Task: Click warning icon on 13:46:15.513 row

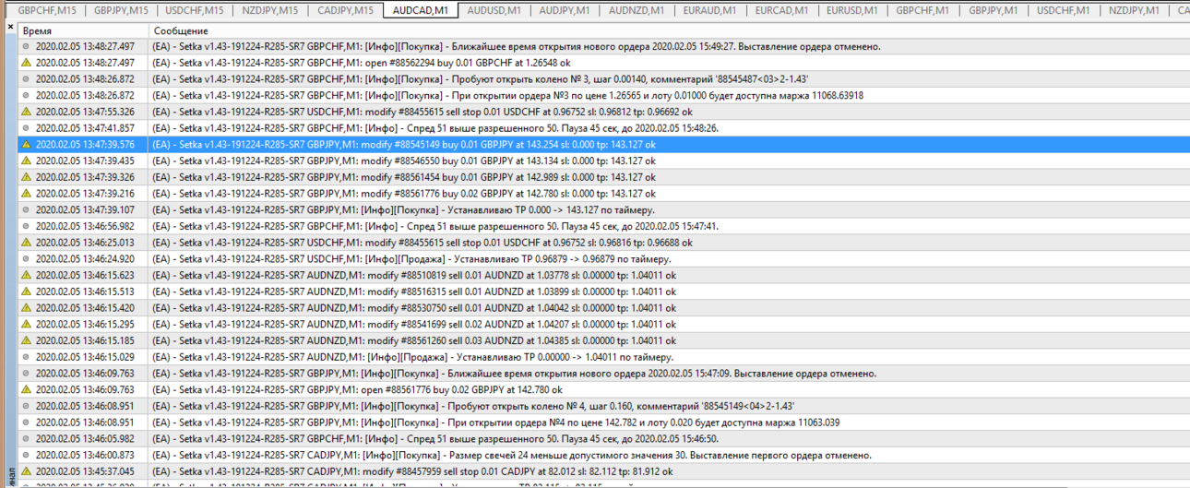Action: 26,292
